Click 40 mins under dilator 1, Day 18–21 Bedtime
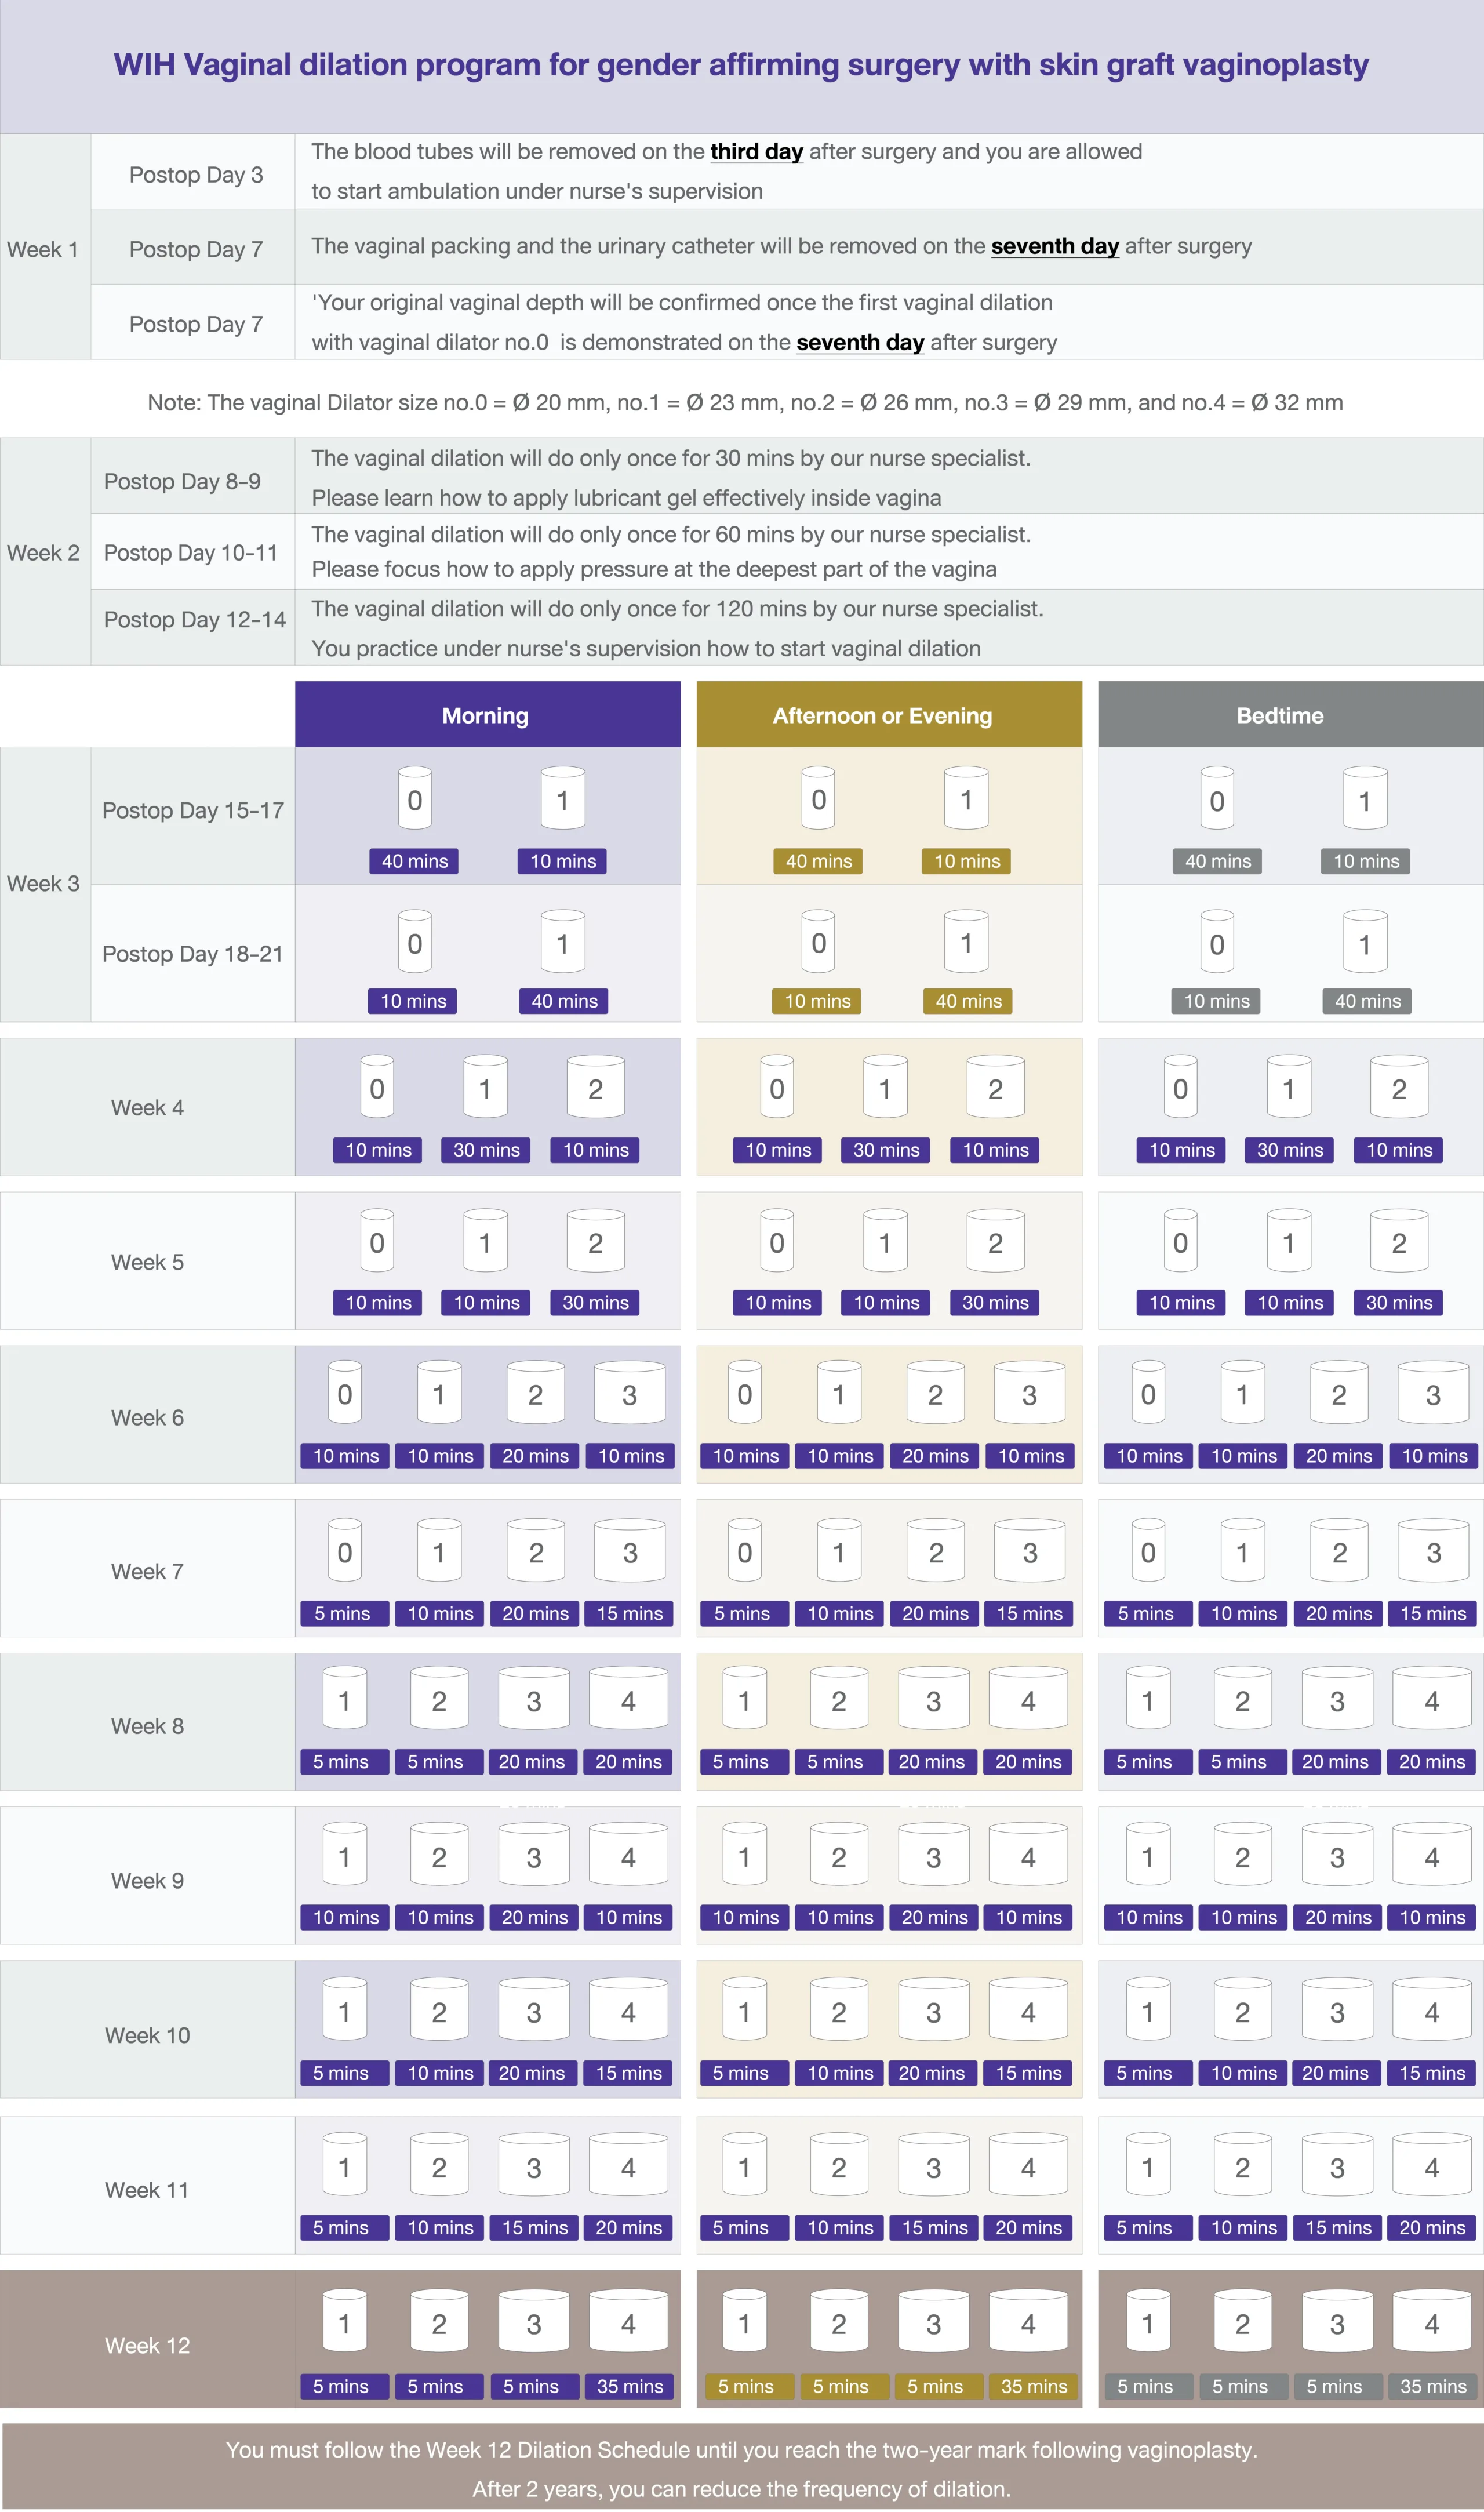Image resolution: width=1484 pixels, height=2512 pixels. pyautogui.click(x=1367, y=1001)
